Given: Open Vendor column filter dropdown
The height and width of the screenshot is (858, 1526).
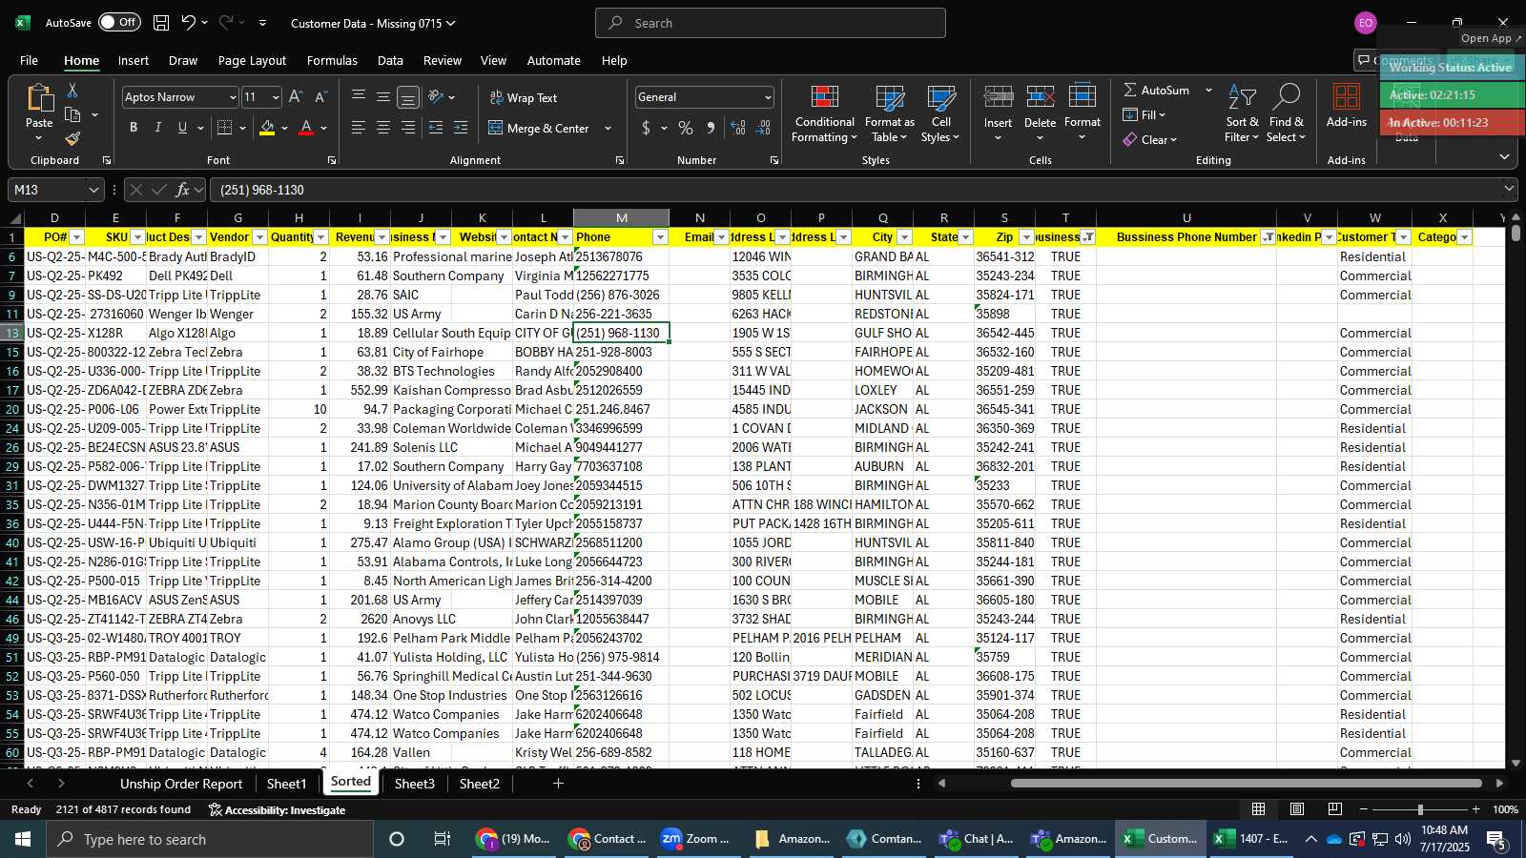Looking at the screenshot, I should point(259,237).
